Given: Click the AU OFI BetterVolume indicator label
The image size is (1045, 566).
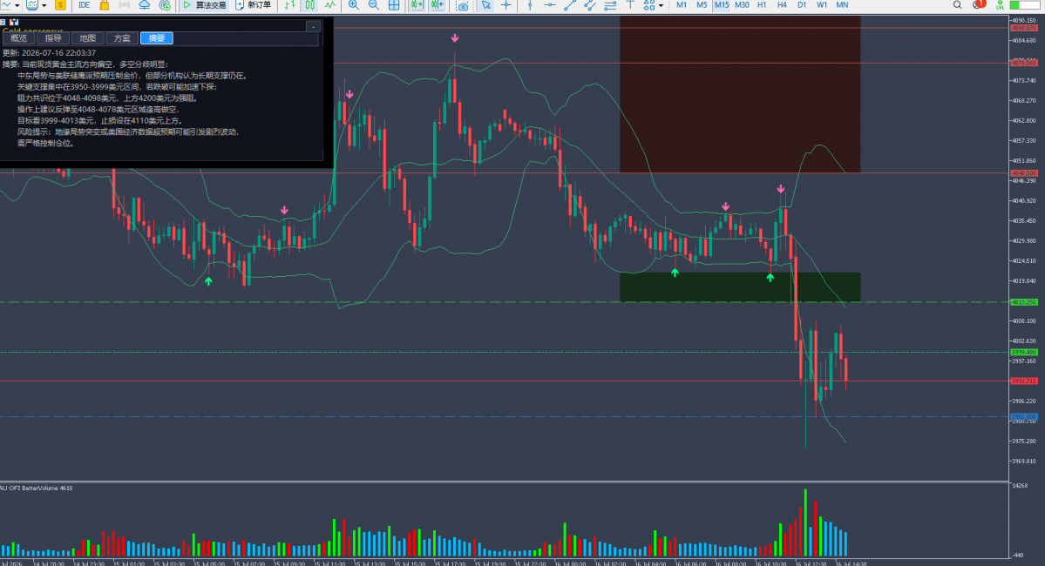Looking at the screenshot, I should click(x=37, y=489).
